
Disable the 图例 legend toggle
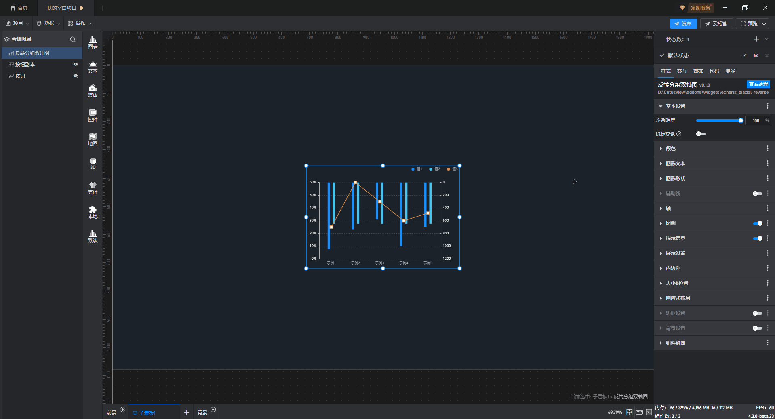(x=757, y=223)
